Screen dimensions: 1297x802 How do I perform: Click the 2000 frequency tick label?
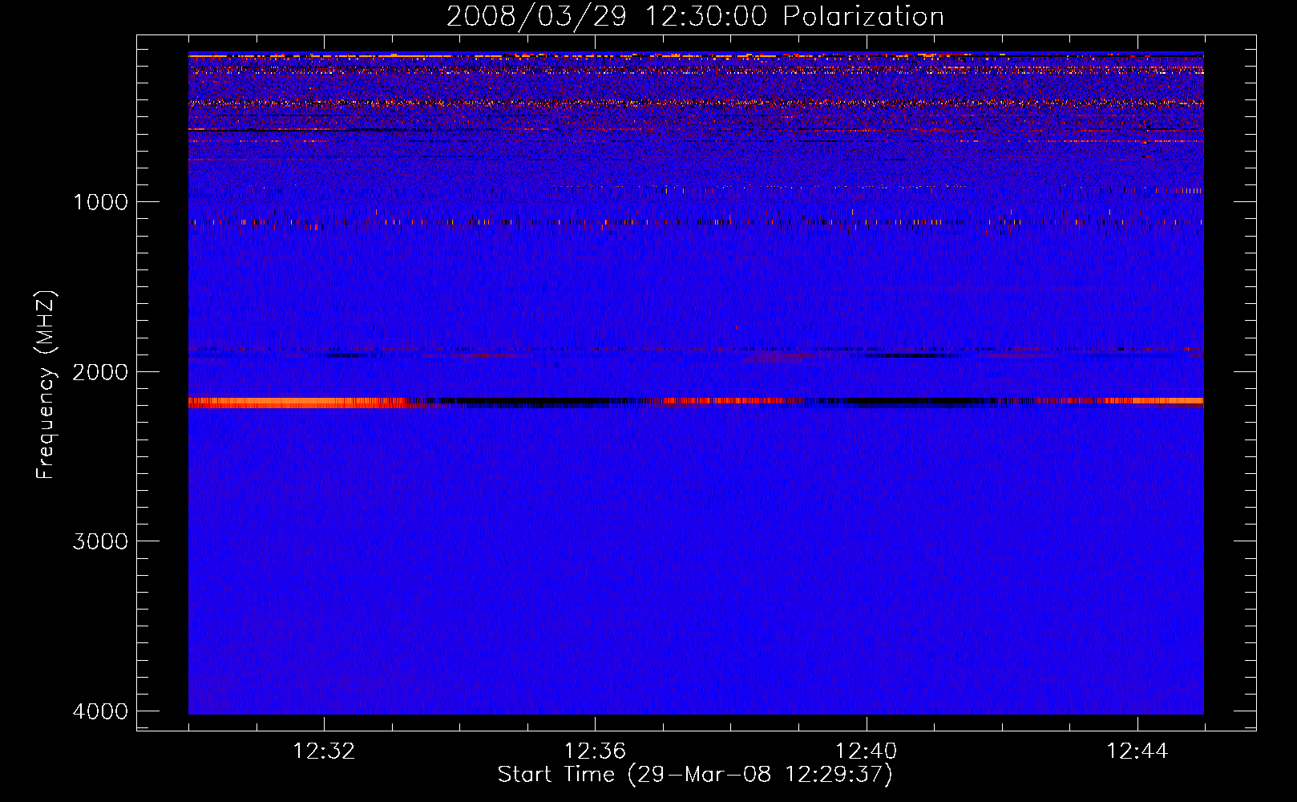point(101,371)
